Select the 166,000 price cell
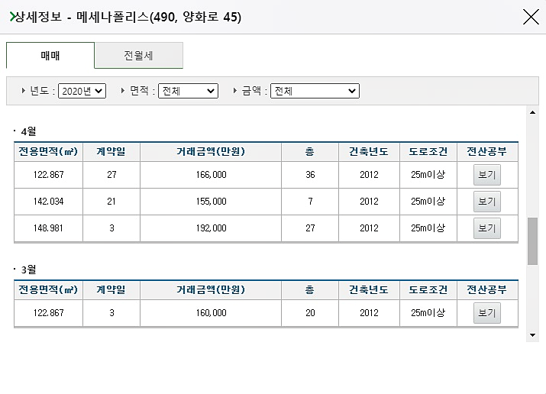The width and height of the screenshot is (546, 394). (x=211, y=175)
